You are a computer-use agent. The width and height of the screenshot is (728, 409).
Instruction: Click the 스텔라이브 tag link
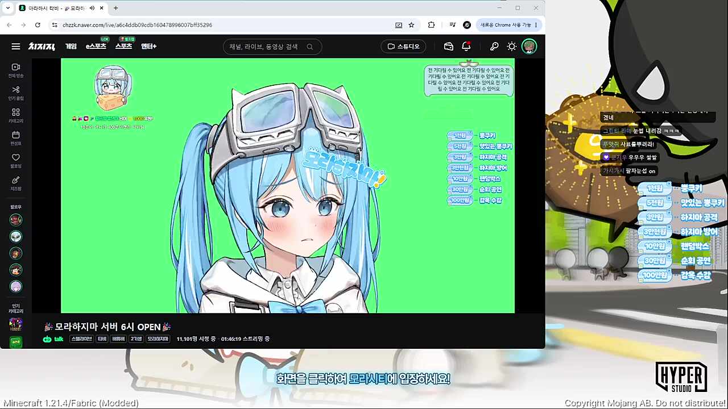81,339
